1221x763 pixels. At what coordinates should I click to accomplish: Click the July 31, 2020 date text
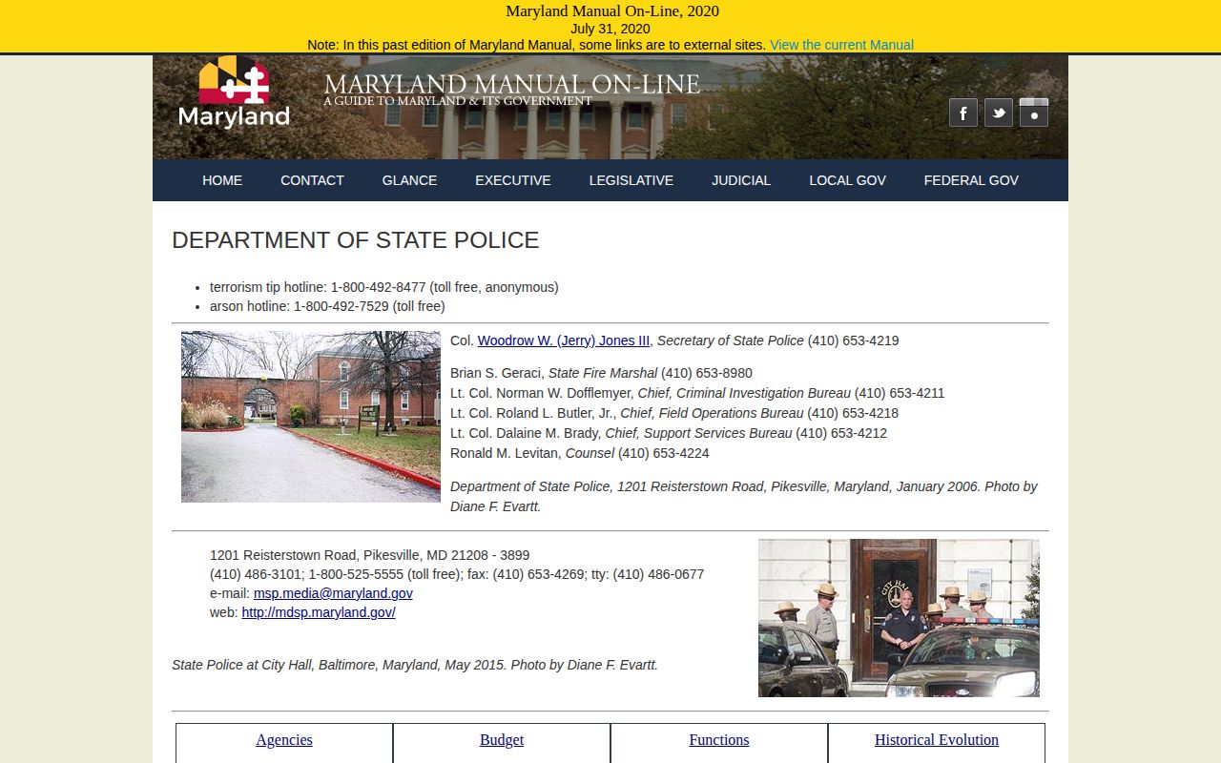point(610,29)
